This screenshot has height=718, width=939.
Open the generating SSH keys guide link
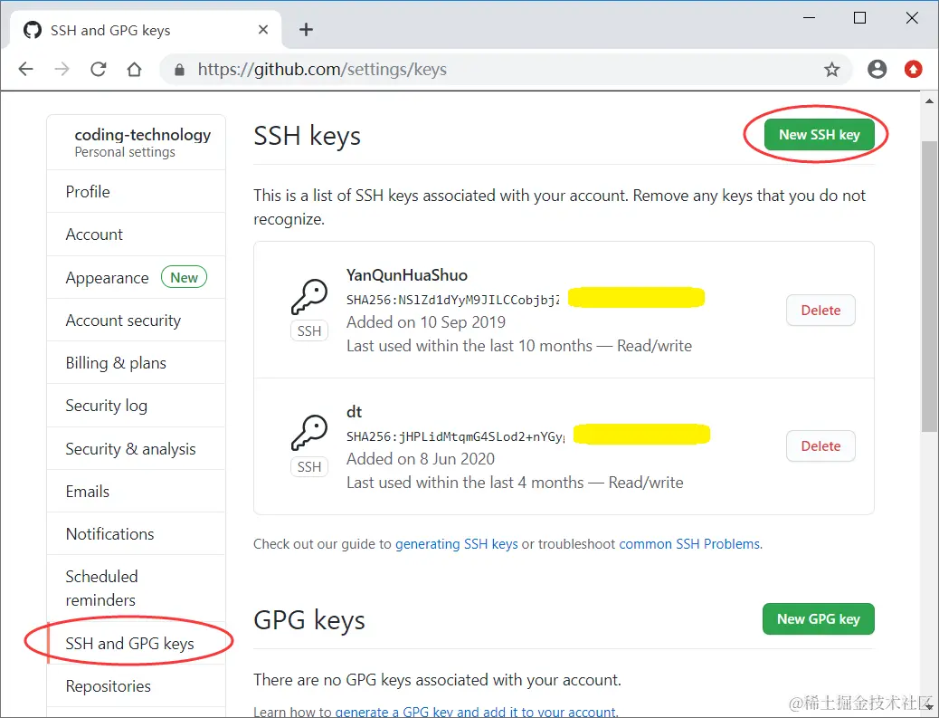(456, 543)
